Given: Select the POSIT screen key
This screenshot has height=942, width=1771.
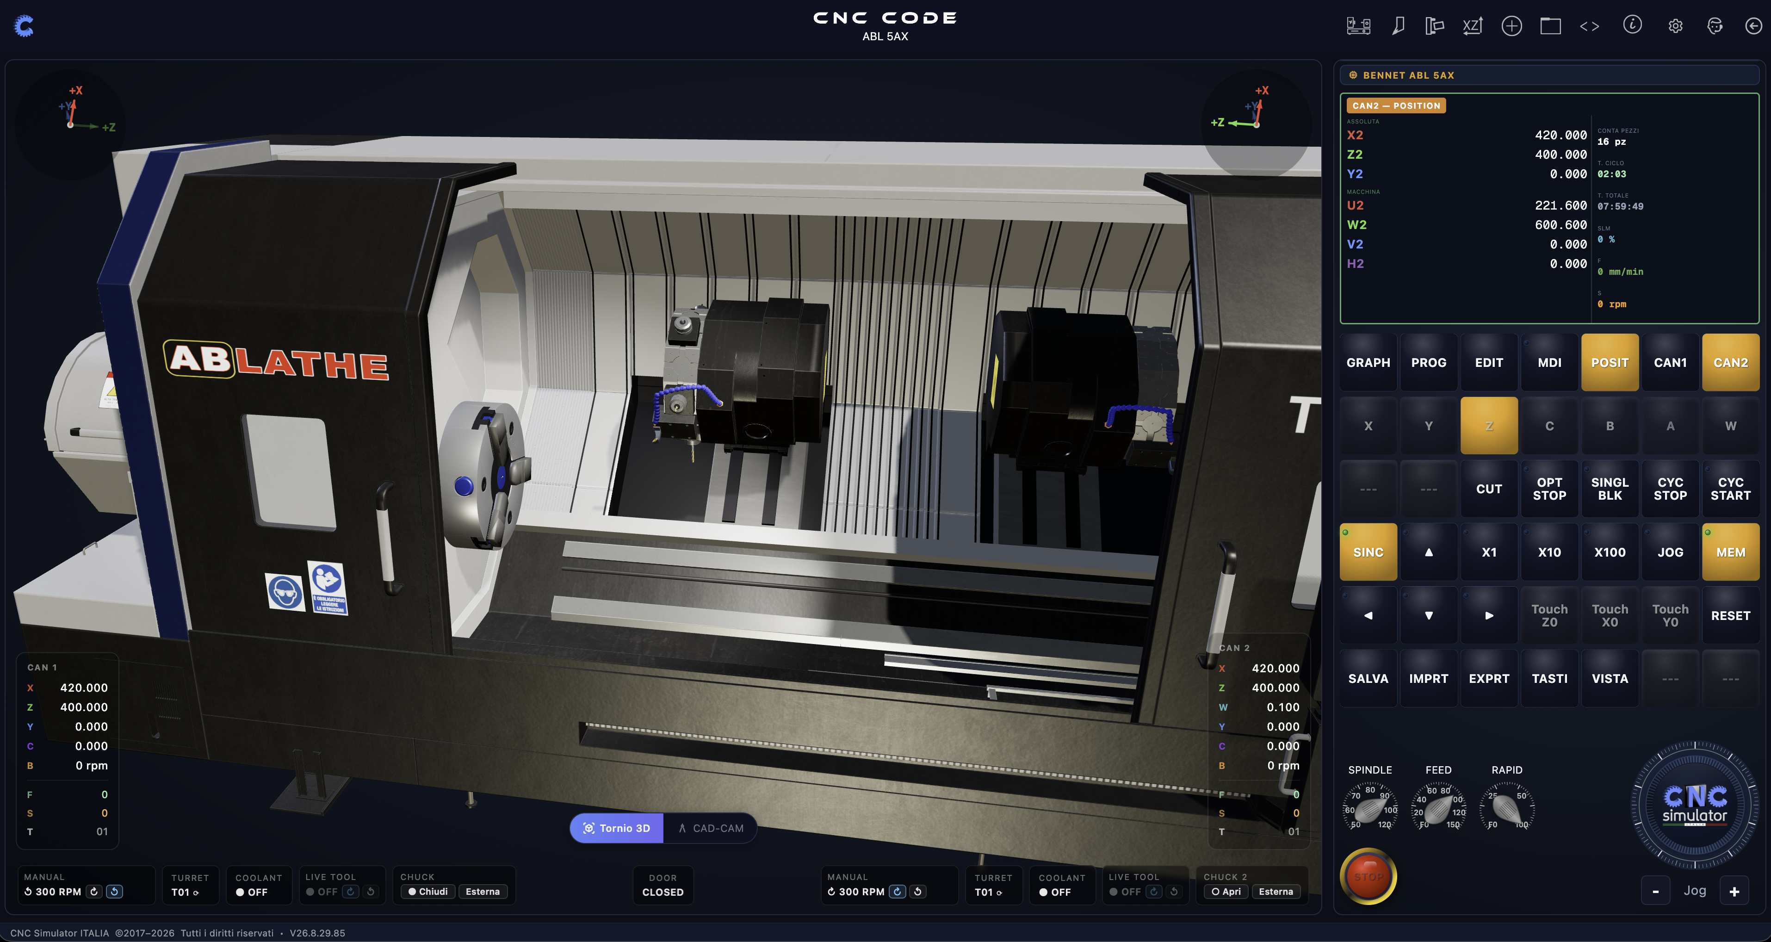Looking at the screenshot, I should tap(1610, 362).
